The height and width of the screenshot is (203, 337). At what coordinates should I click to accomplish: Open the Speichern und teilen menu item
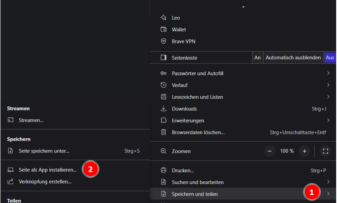195,194
